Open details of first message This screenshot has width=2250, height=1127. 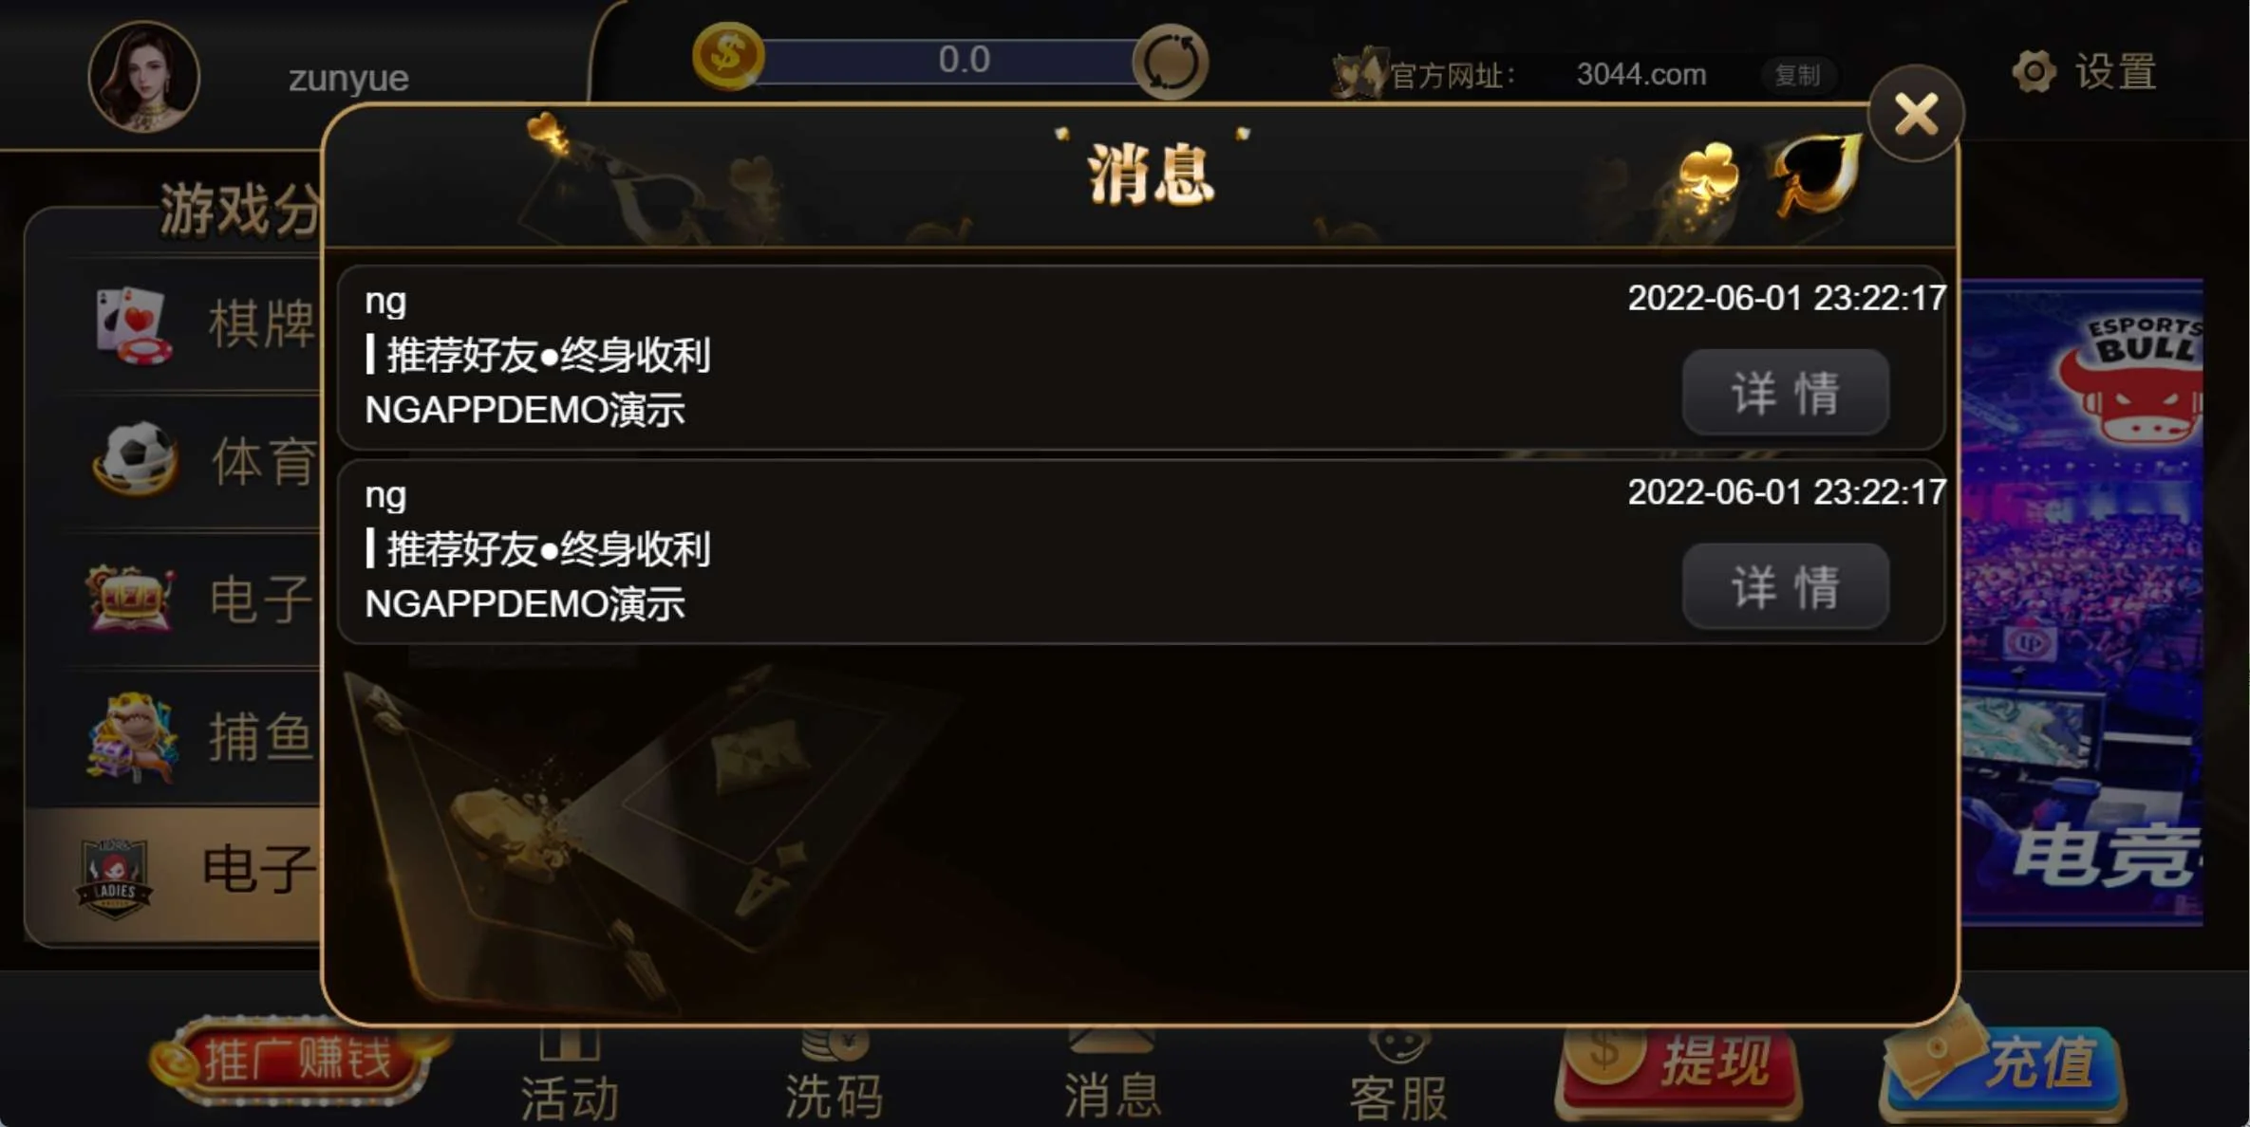click(1786, 392)
